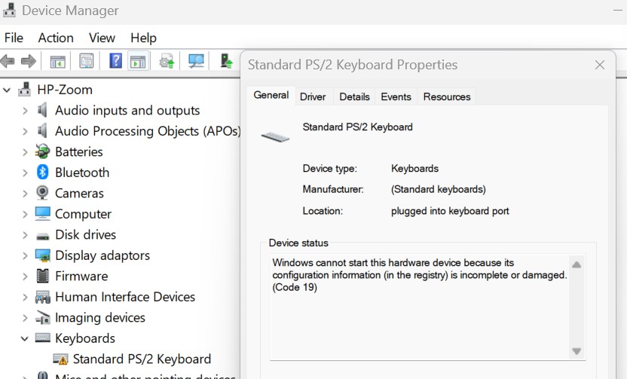
Task: Select the Bluetooth tree label
Action: 82,173
